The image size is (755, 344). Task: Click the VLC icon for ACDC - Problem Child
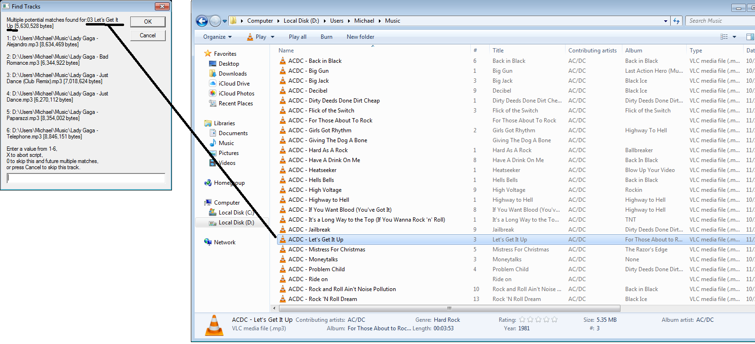click(x=283, y=269)
